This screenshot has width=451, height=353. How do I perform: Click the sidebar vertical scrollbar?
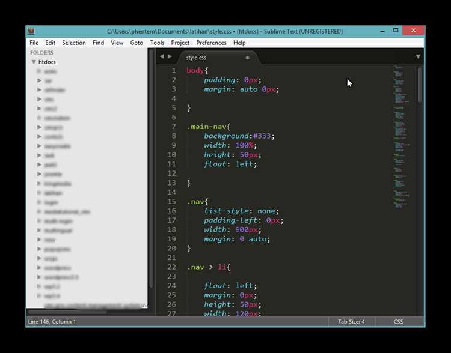tap(152, 169)
